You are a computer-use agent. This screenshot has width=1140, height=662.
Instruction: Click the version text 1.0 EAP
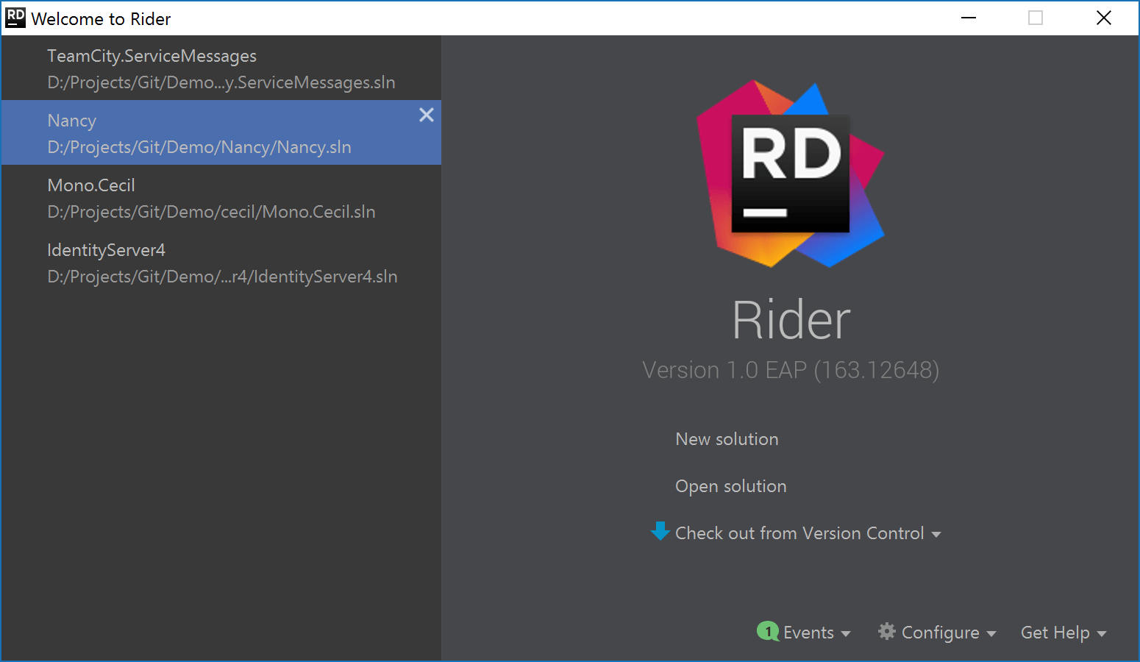791,370
